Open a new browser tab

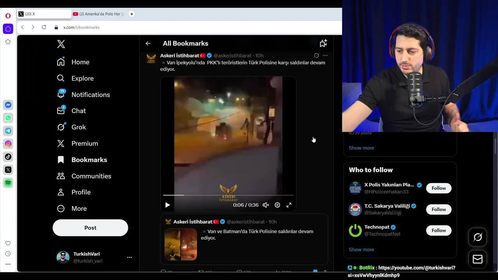click(132, 14)
